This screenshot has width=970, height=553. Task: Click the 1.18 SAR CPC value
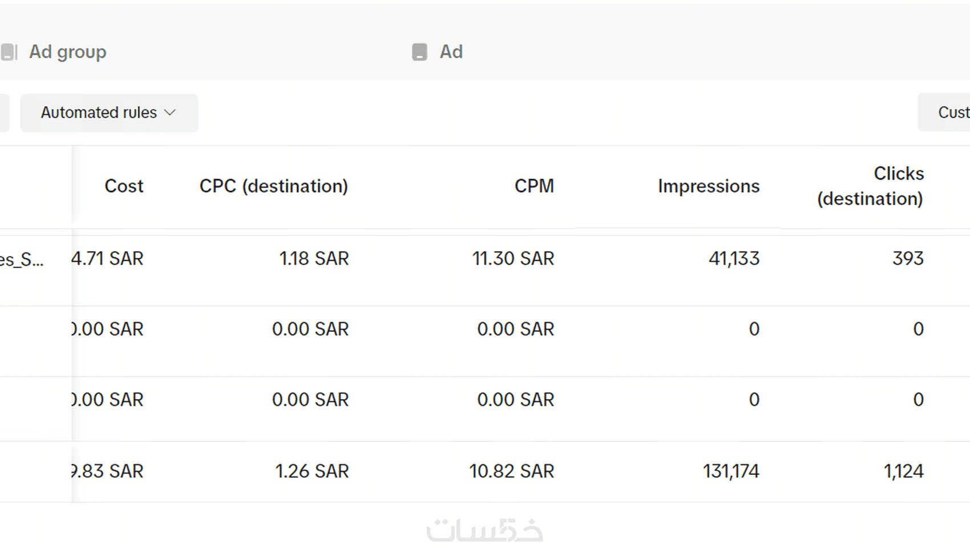314,259
